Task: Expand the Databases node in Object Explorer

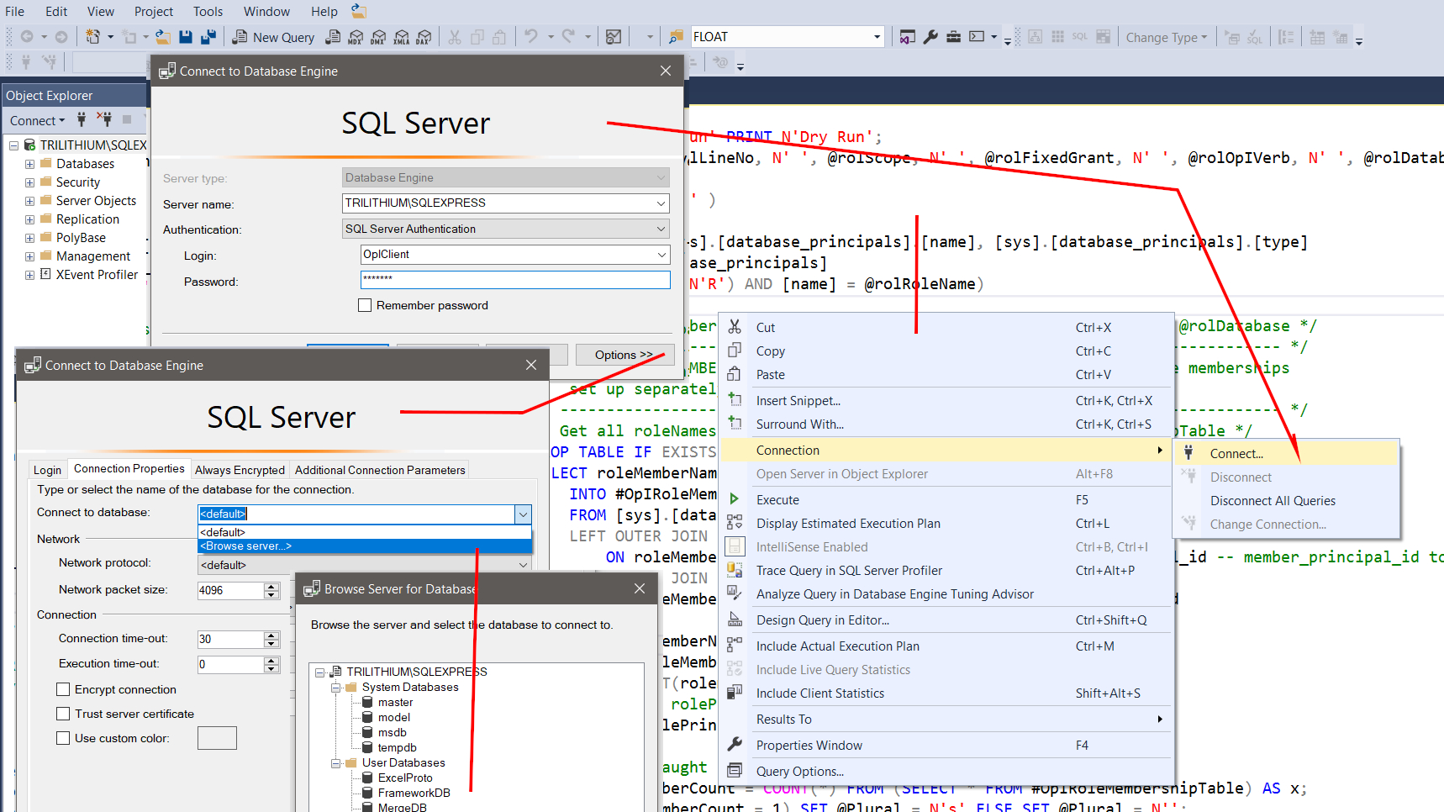Action: (29, 164)
